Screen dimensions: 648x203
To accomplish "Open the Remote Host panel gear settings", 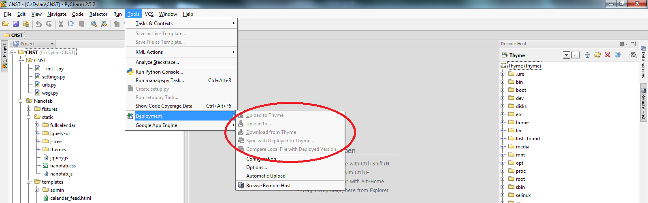I will [x=623, y=44].
